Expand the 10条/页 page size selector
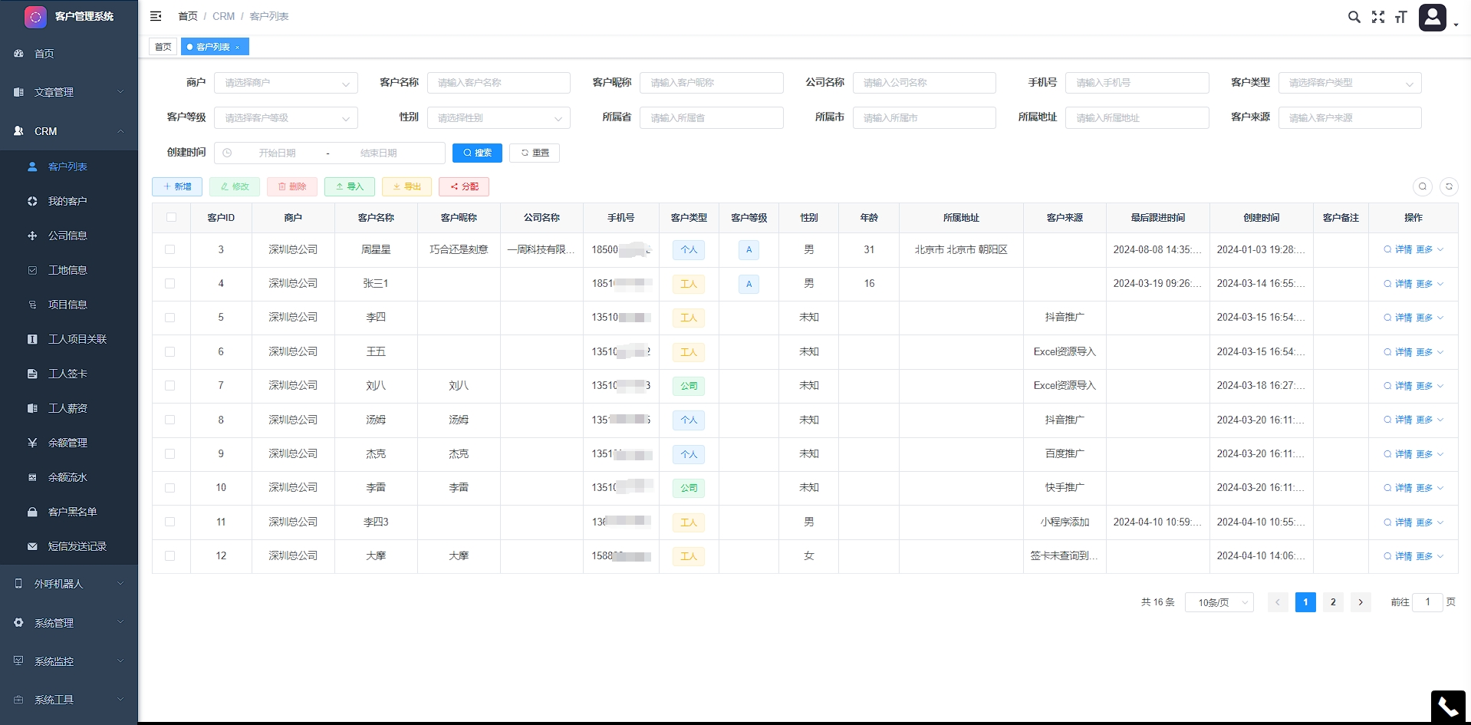The width and height of the screenshot is (1471, 725). [x=1219, y=602]
